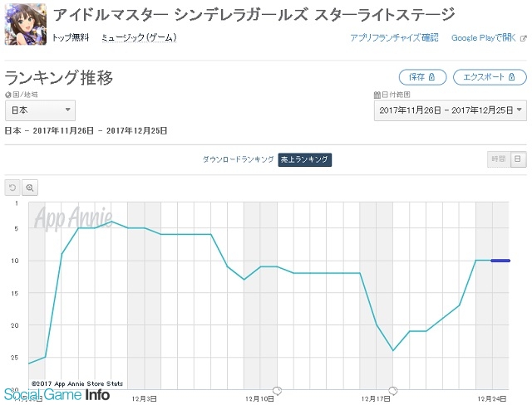Click the comment bubble marker at 12月17日

pyautogui.click(x=393, y=390)
